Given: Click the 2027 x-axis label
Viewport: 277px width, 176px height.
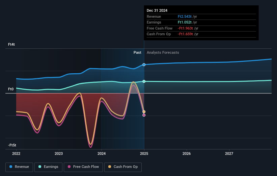Looking at the screenshot, I should [229, 154].
